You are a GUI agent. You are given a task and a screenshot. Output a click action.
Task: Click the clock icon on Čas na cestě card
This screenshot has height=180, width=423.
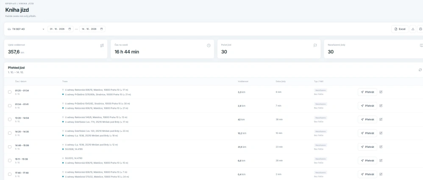pos(209,46)
